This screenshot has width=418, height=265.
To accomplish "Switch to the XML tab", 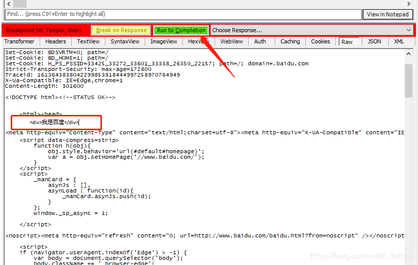I will pos(399,41).
